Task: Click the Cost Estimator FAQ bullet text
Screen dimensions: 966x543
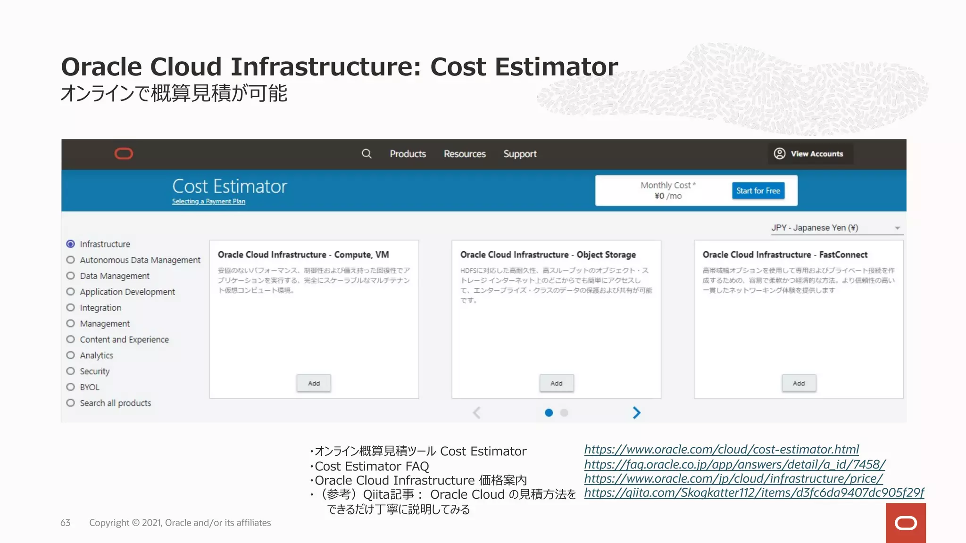Action: [x=372, y=466]
